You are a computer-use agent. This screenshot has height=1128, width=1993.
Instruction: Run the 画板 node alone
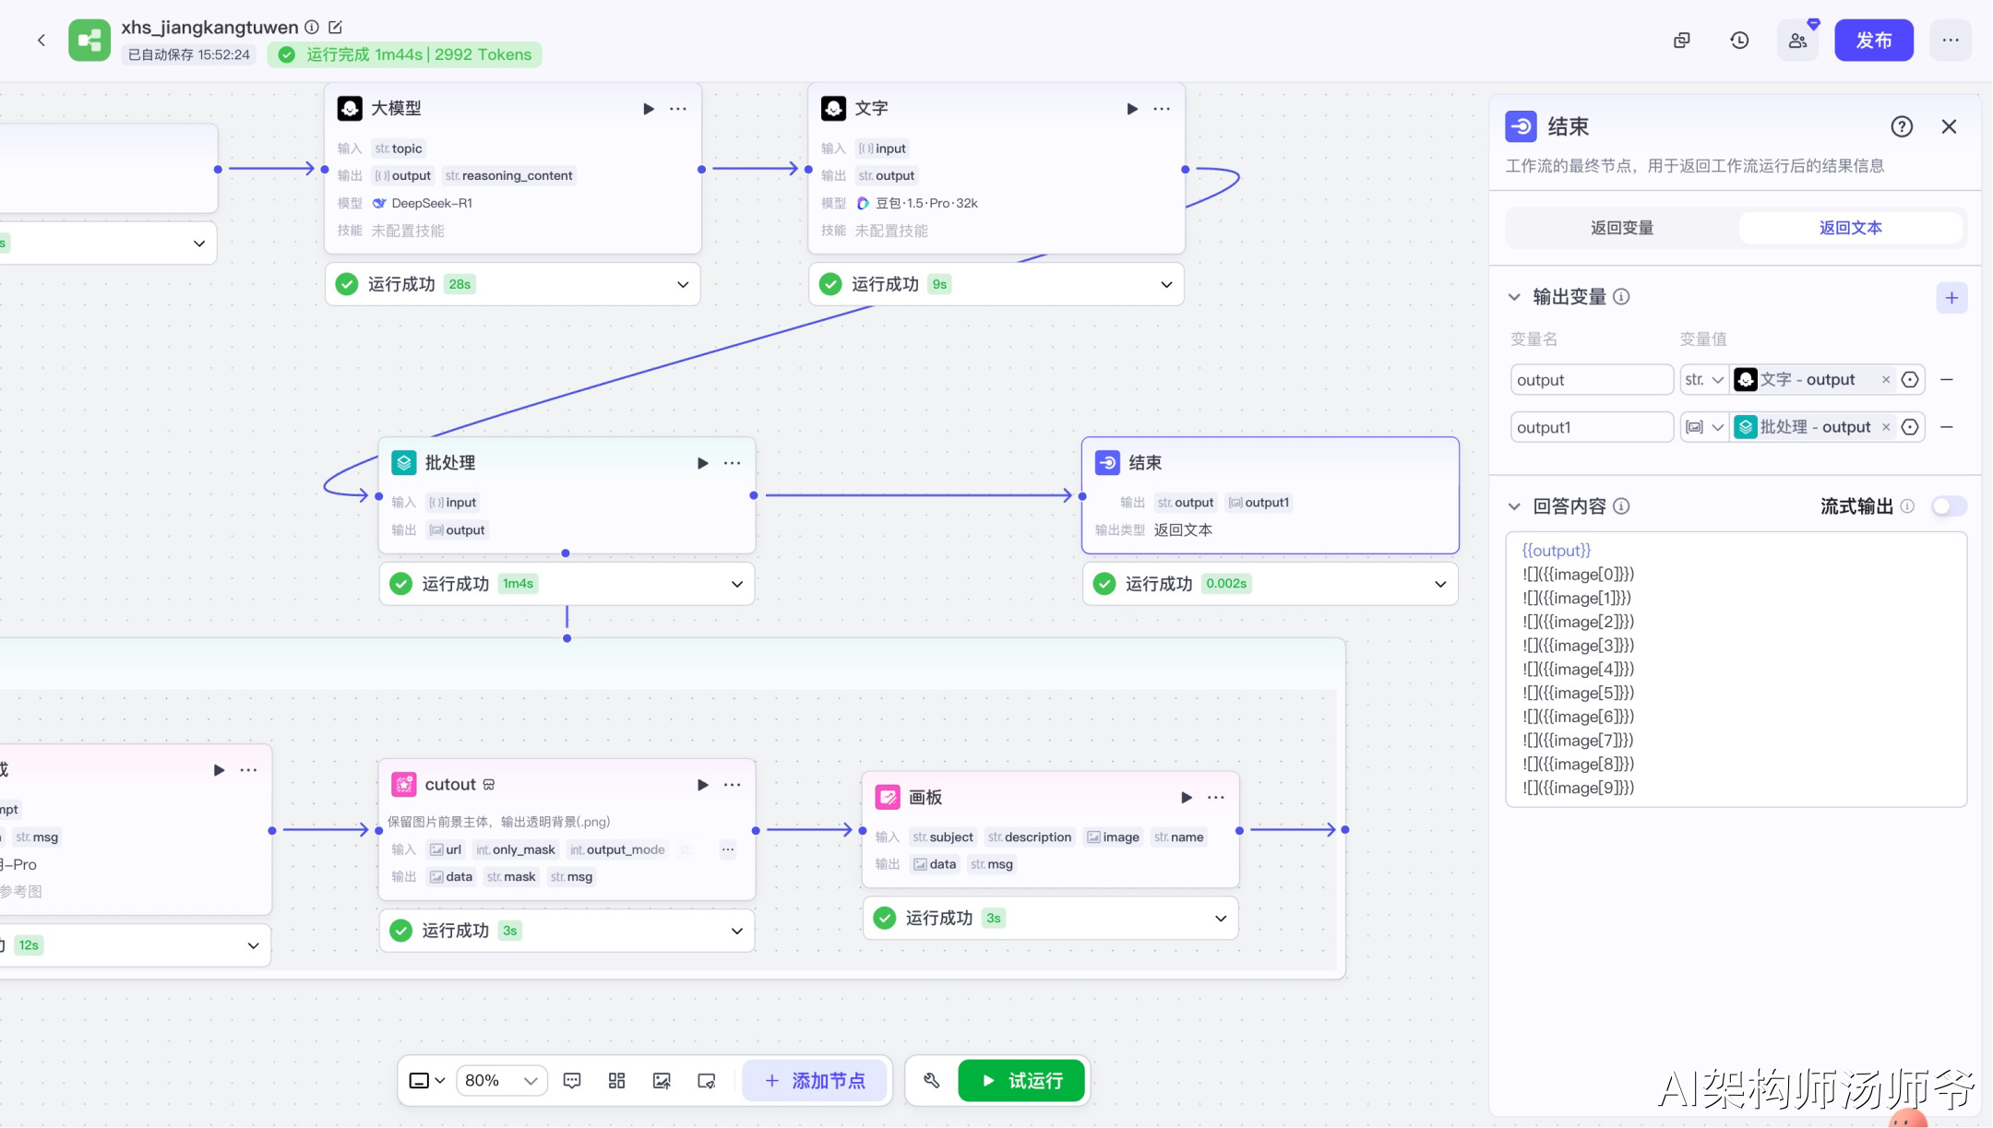[x=1187, y=798]
